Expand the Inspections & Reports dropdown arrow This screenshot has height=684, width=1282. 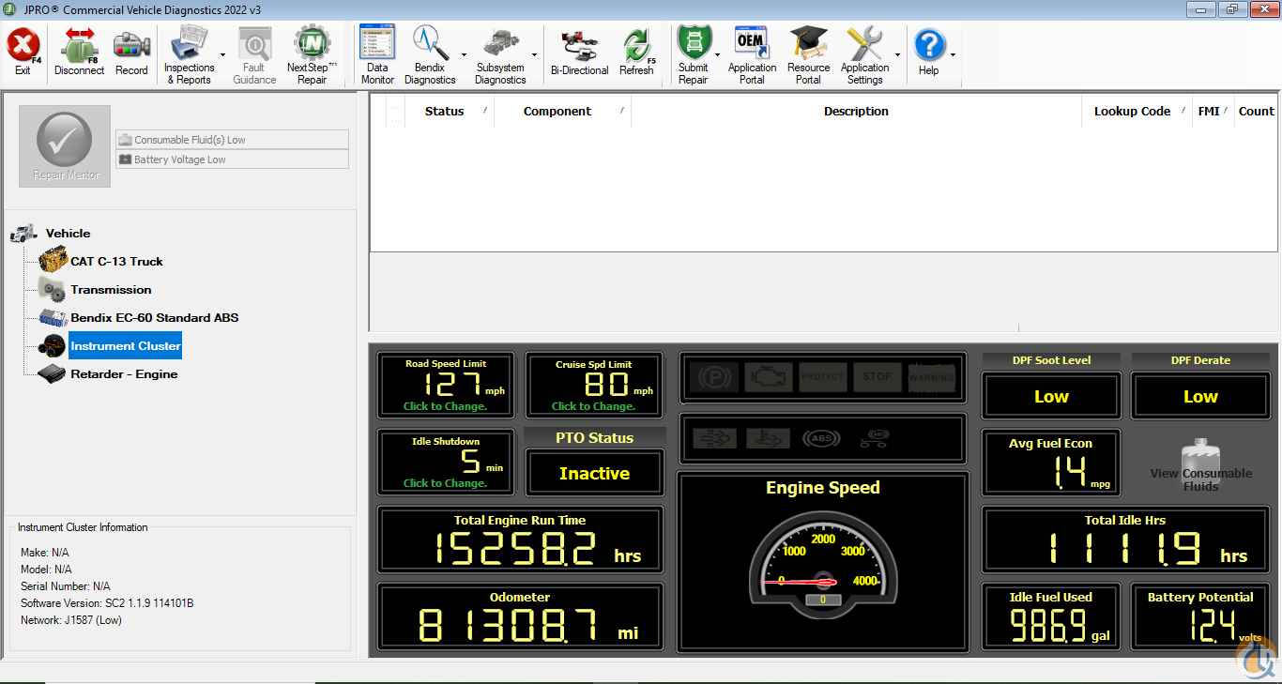[x=222, y=55]
